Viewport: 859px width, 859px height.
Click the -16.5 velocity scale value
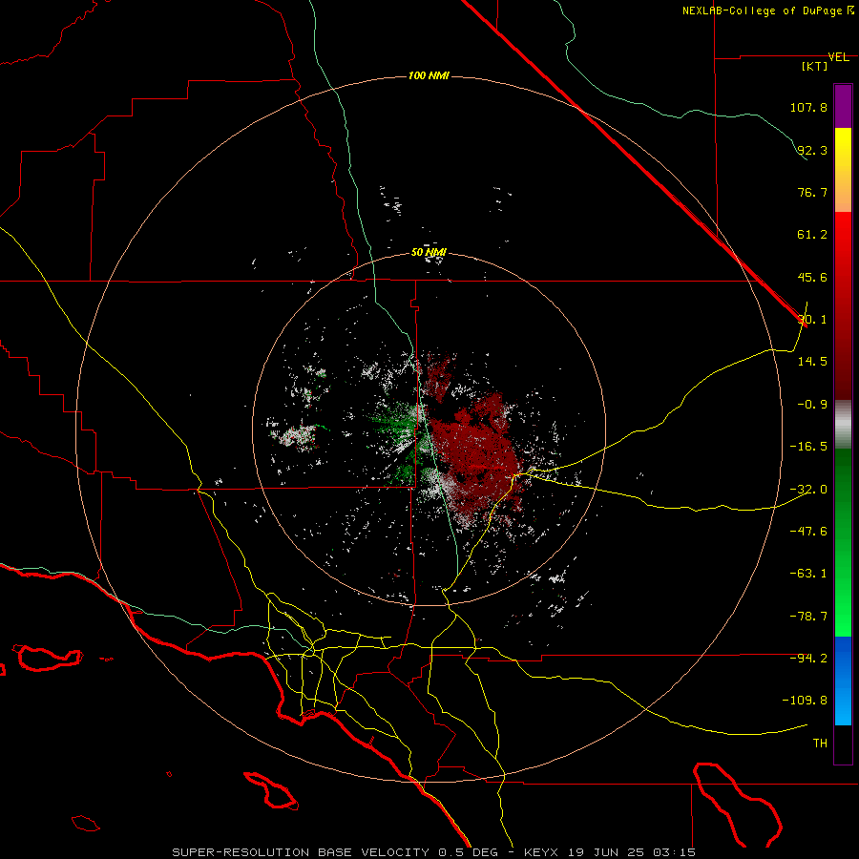tap(808, 447)
